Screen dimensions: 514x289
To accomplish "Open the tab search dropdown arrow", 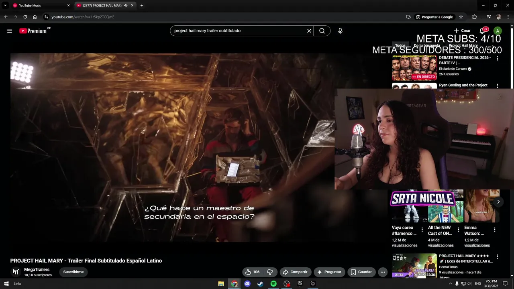I will coord(5,6).
